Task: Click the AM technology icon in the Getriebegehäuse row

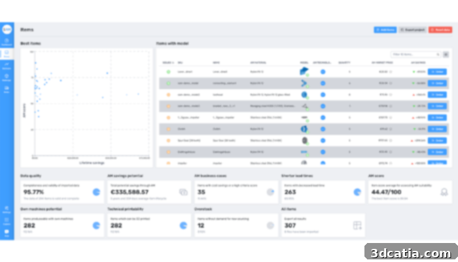Action: click(x=323, y=152)
